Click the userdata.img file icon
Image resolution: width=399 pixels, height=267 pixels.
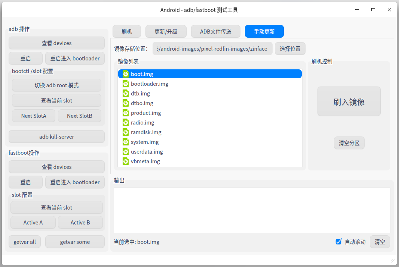click(x=125, y=152)
